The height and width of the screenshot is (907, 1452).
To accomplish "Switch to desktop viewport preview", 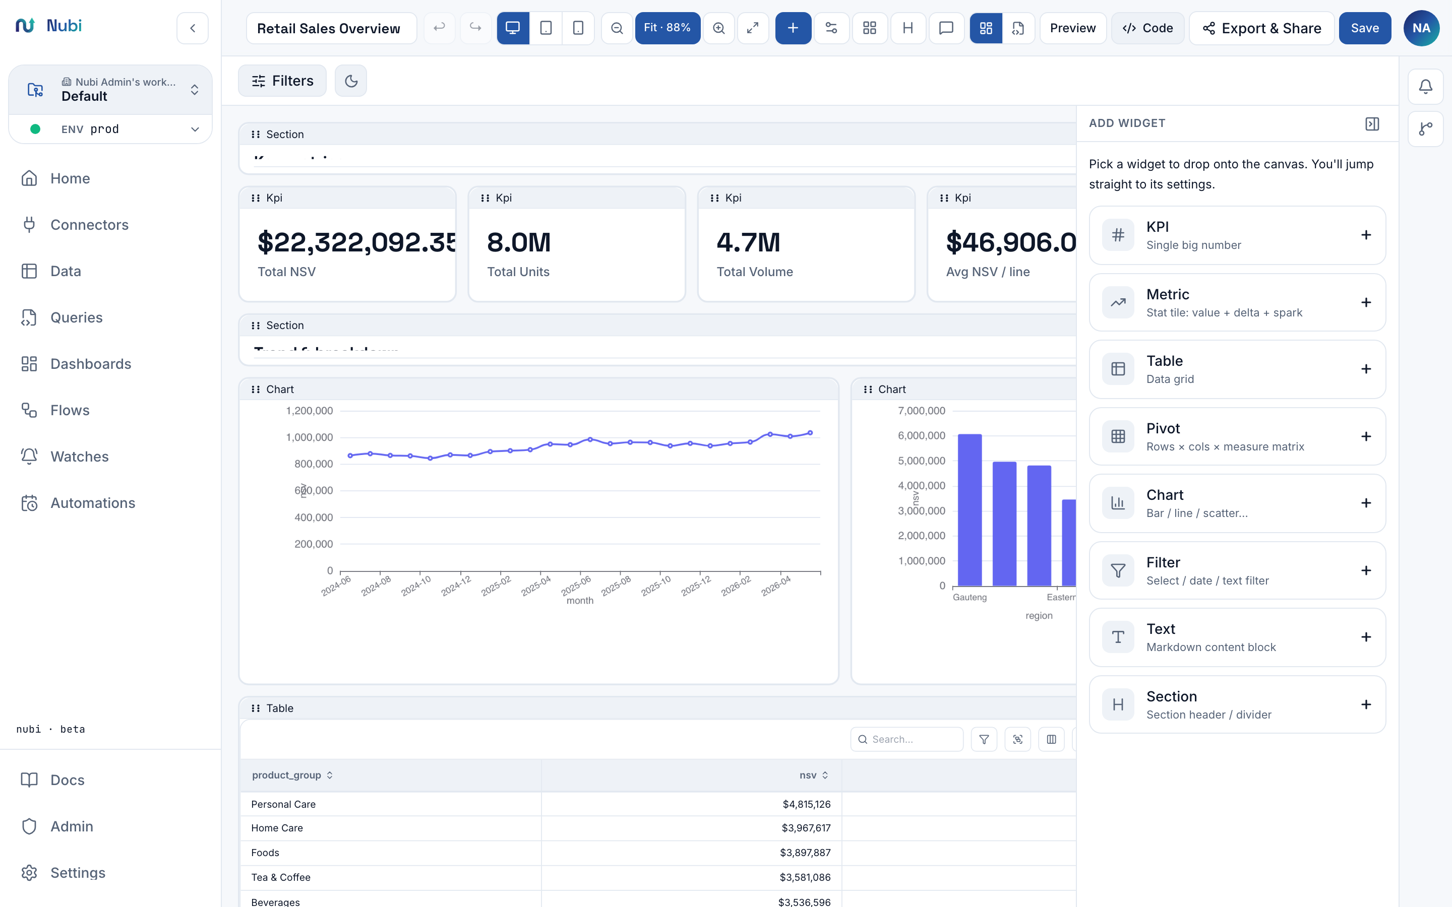I will tap(513, 28).
